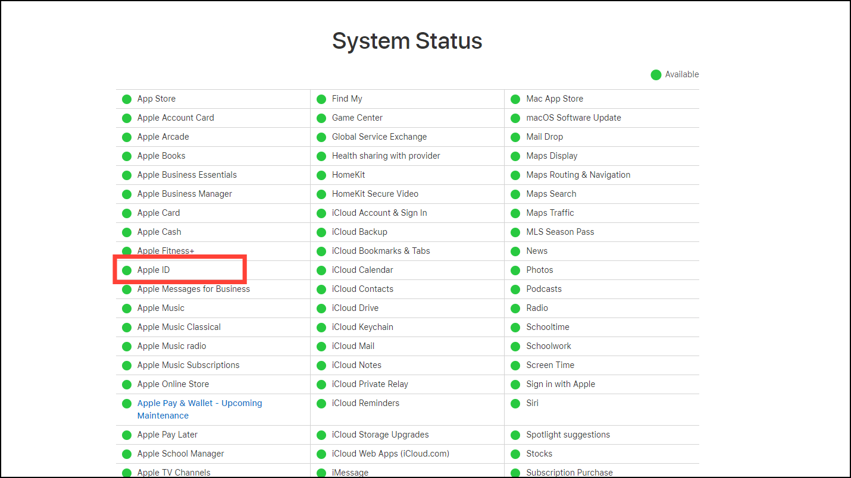Click the Apple Business Manager text

coord(184,194)
